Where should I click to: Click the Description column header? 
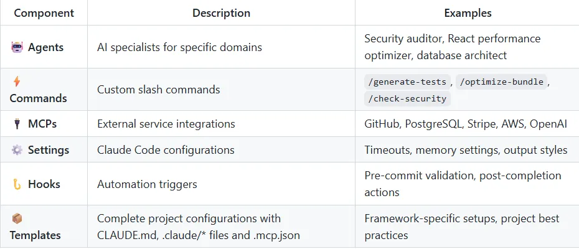coord(221,13)
